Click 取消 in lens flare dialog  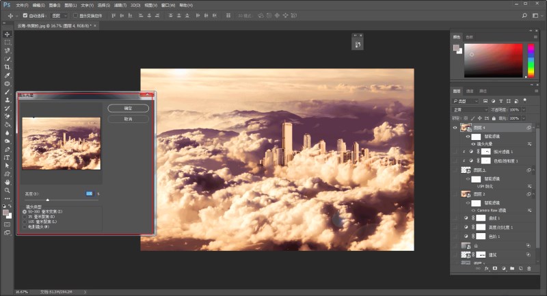point(128,118)
